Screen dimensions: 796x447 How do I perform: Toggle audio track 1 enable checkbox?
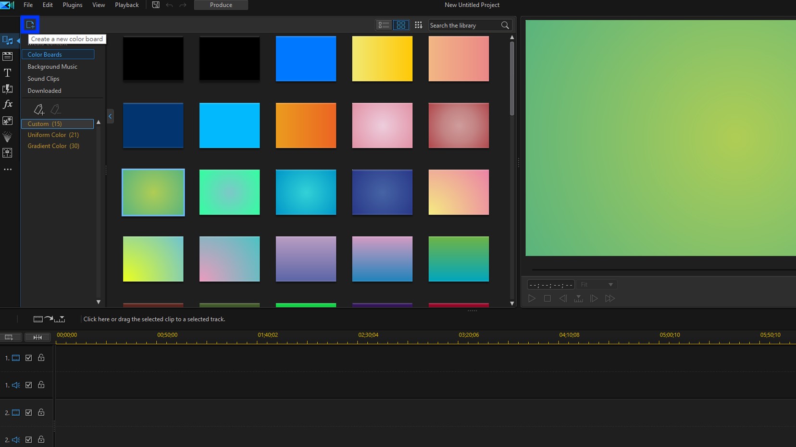tap(29, 385)
